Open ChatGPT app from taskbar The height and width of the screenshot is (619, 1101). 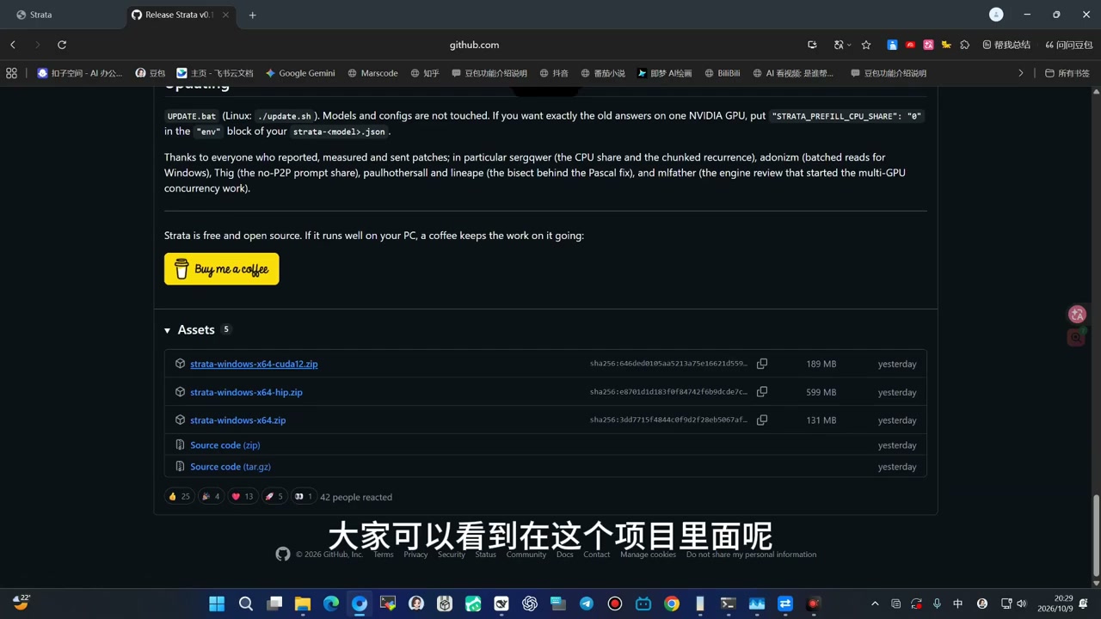click(x=530, y=604)
